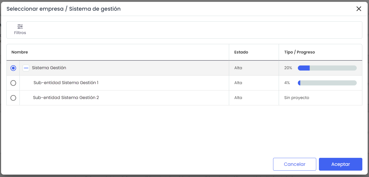The height and width of the screenshot is (177, 369).
Task: Close the Seleccionar empresa dialog
Action: (359, 9)
